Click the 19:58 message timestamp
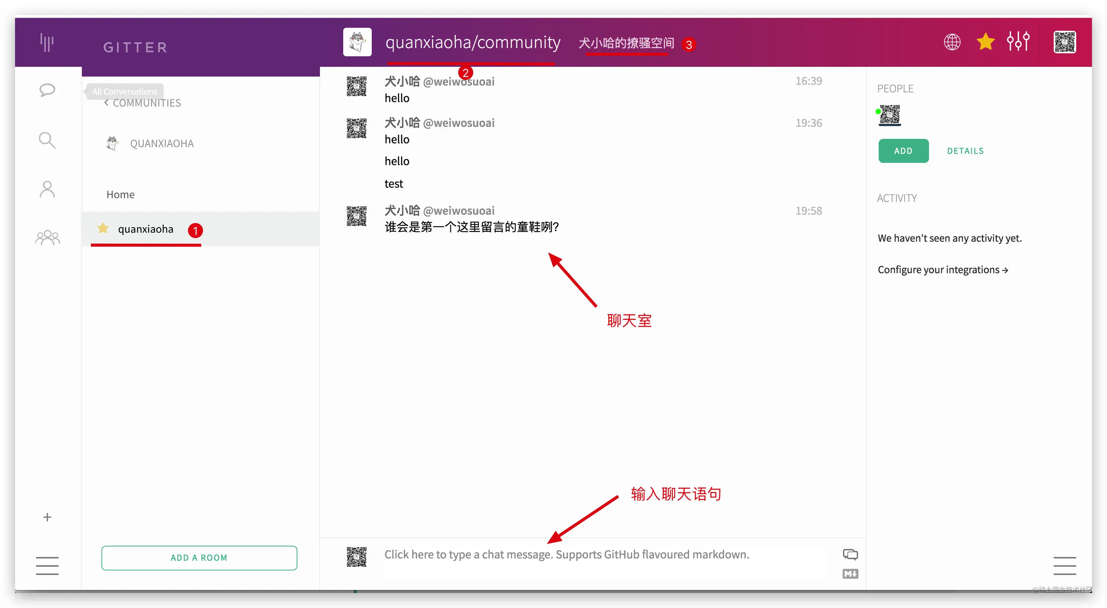The image size is (1107, 608). click(808, 211)
